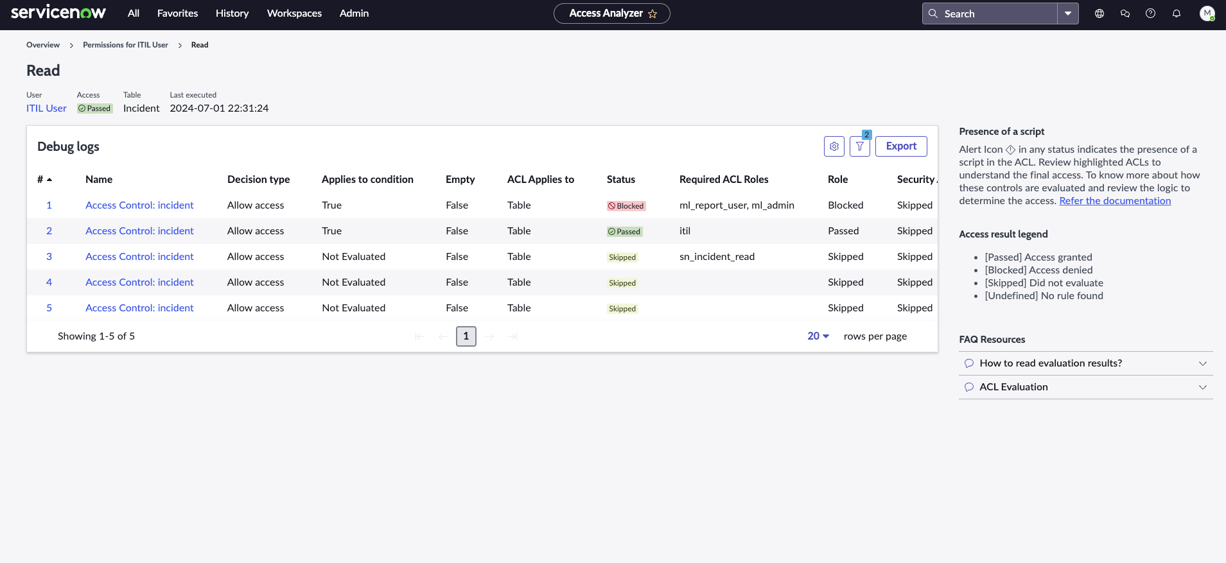
Task: Open the History menu
Action: pos(232,13)
